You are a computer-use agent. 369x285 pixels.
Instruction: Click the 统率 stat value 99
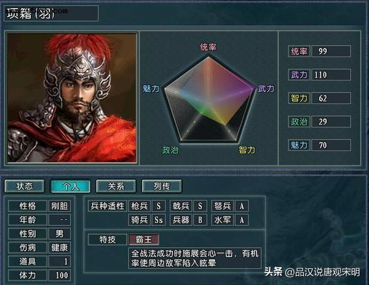(331, 51)
